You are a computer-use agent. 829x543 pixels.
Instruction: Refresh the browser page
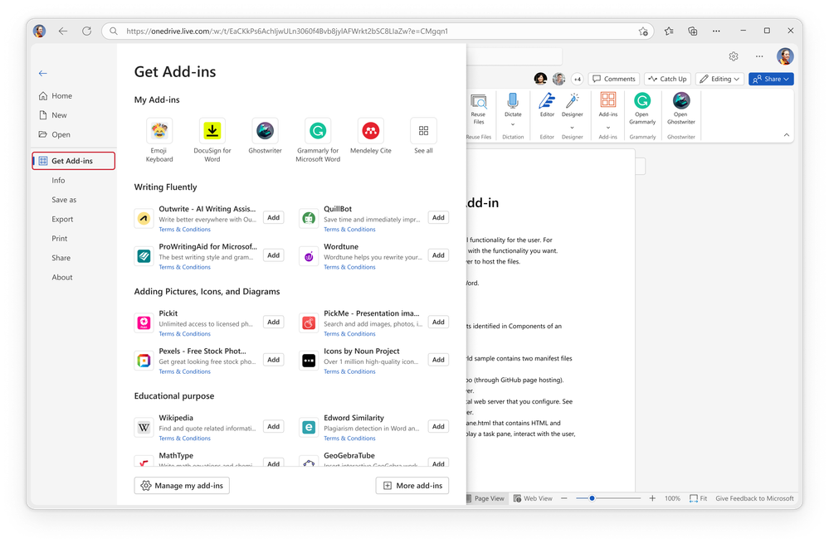coord(86,32)
